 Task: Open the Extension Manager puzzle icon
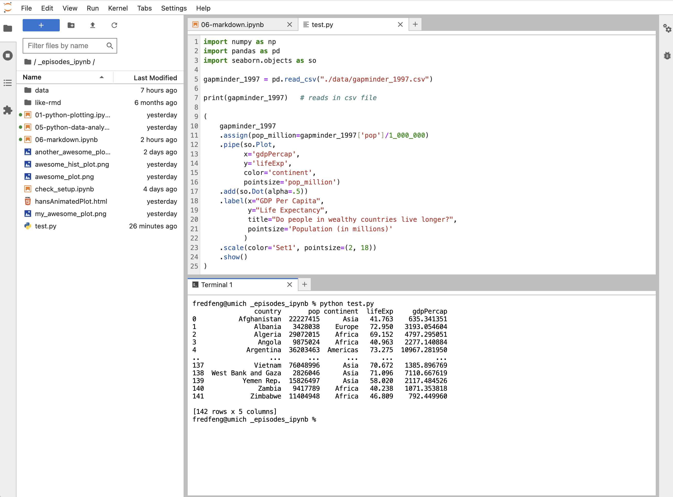(8, 110)
